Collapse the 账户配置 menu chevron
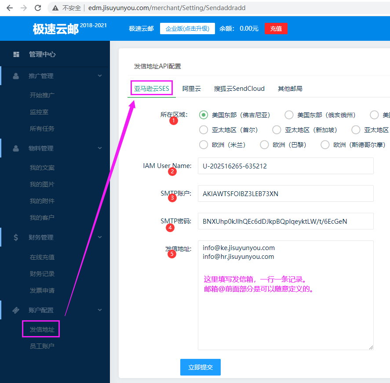Image resolution: width=390 pixels, height=383 pixels. 100,310
